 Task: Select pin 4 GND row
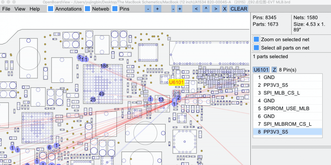[287, 101]
